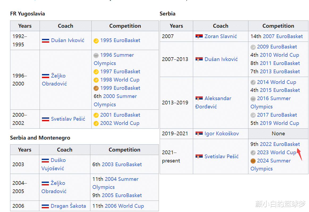Click bronze medal icon beside 2024 Summer Olympics

[x=253, y=161]
